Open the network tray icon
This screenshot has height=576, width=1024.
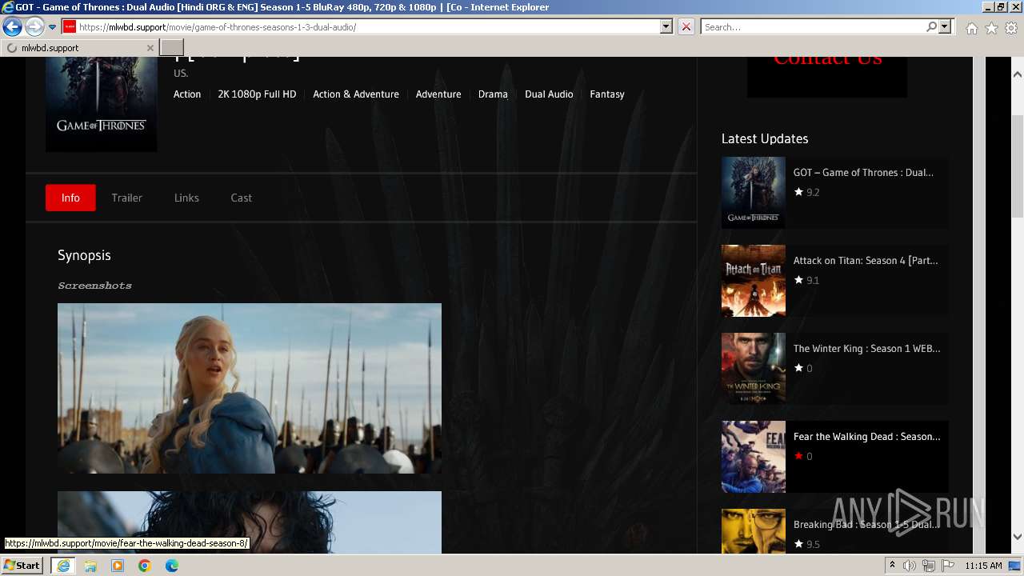click(x=929, y=566)
